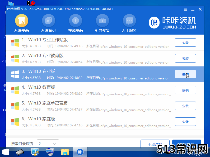Click the time '19/04/02 07:48:54'
The image size is (210, 157).
[x=69, y=62]
